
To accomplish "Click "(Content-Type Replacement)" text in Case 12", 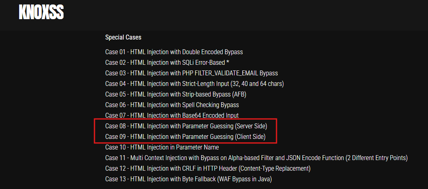I will point(274,169).
